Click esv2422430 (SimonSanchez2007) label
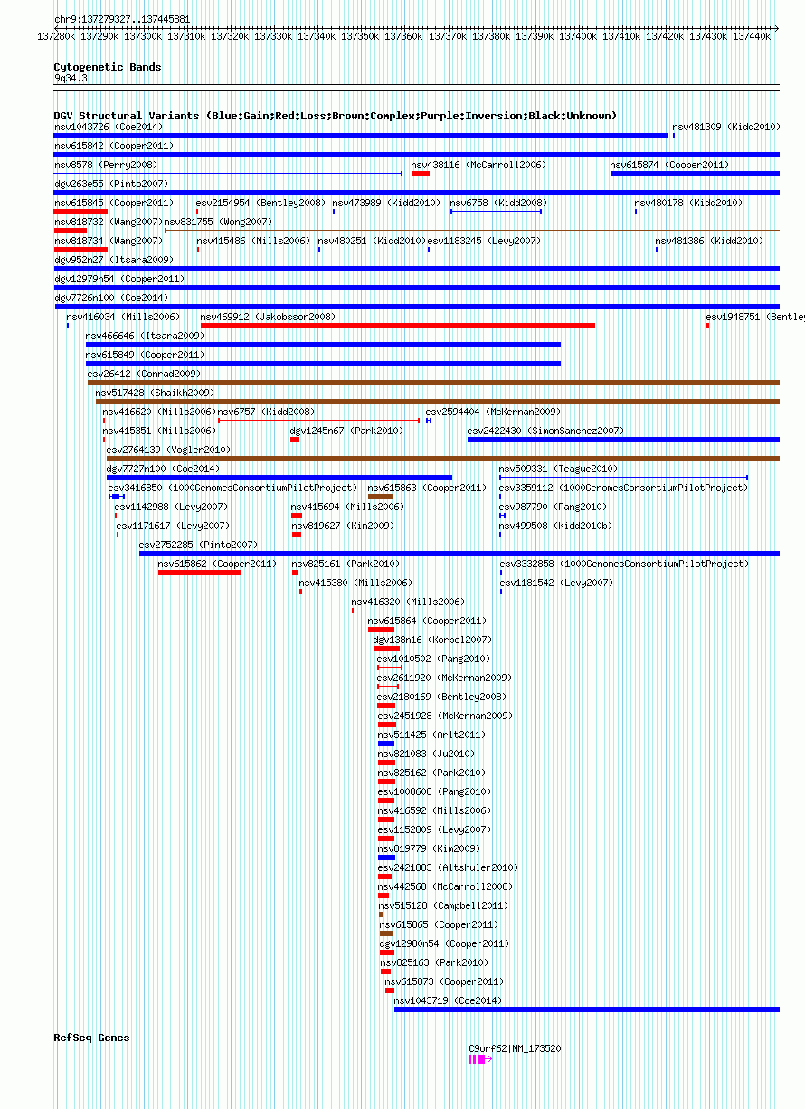Screen dimensions: 805x1109 point(545,431)
